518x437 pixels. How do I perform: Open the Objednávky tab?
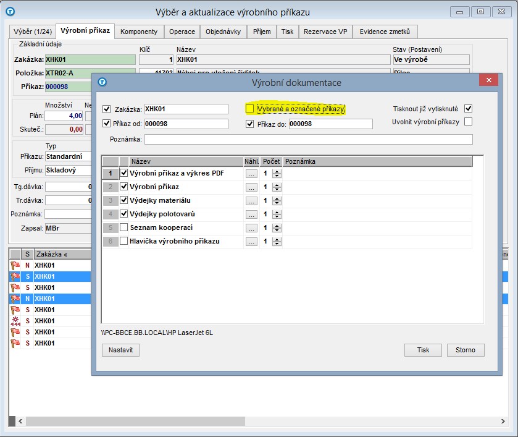pyautogui.click(x=223, y=32)
